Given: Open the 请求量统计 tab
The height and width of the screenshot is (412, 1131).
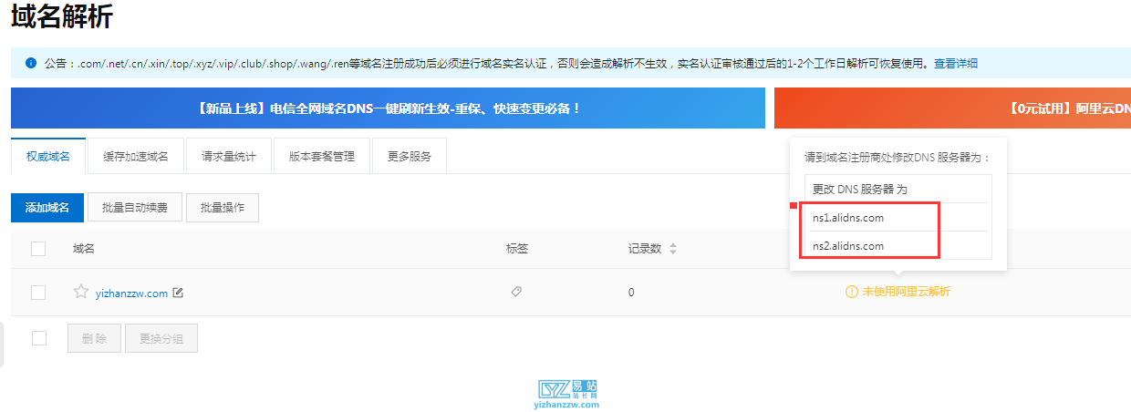Looking at the screenshot, I should [x=229, y=156].
